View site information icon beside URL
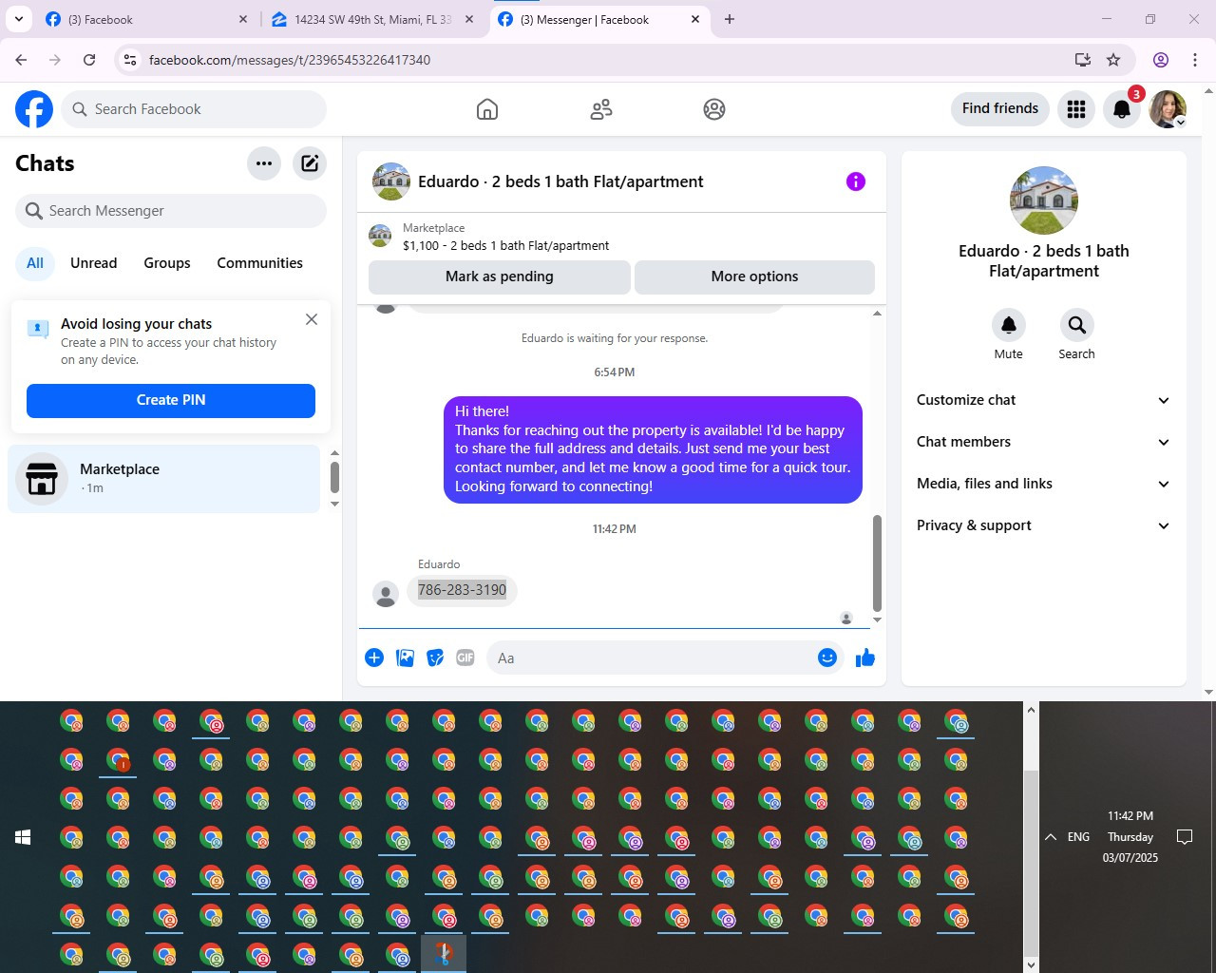This screenshot has height=973, width=1216. pyautogui.click(x=130, y=60)
